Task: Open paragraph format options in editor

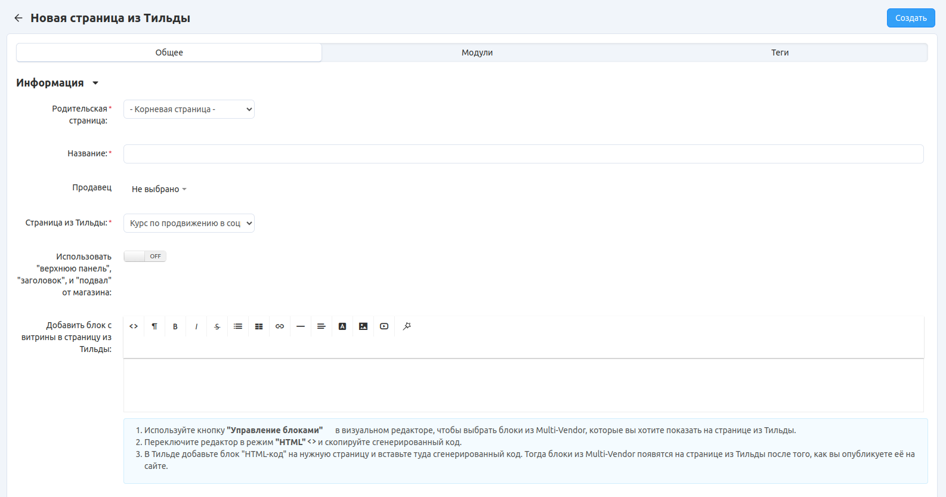Action: 154,326
